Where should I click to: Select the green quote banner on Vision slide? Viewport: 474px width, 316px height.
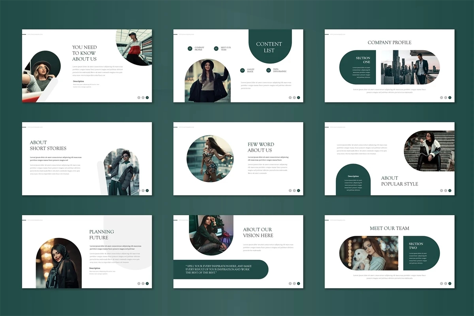coord(220,269)
